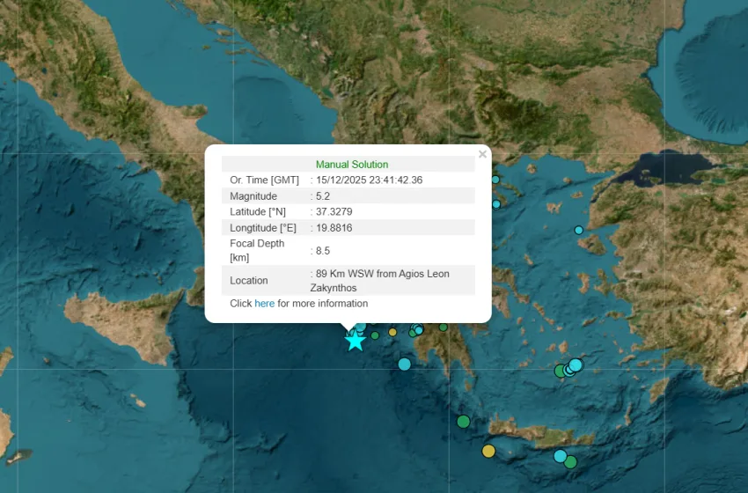748x493 pixels.
Task: Click the focal depth value '8.5'
Action: point(323,251)
